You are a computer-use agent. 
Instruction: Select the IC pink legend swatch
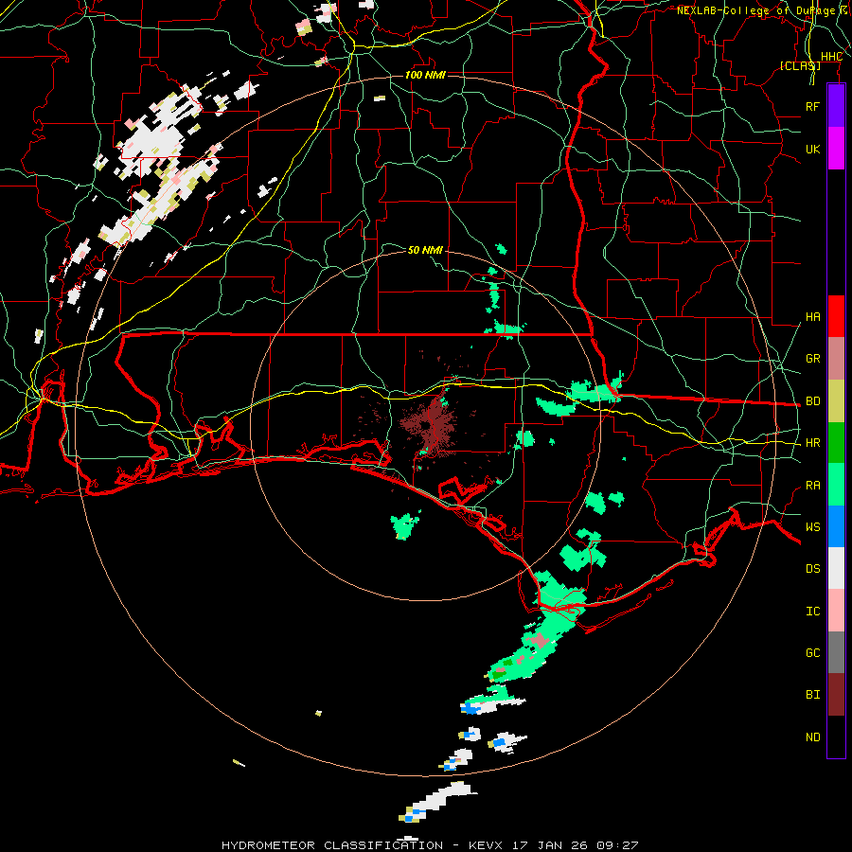point(836,611)
